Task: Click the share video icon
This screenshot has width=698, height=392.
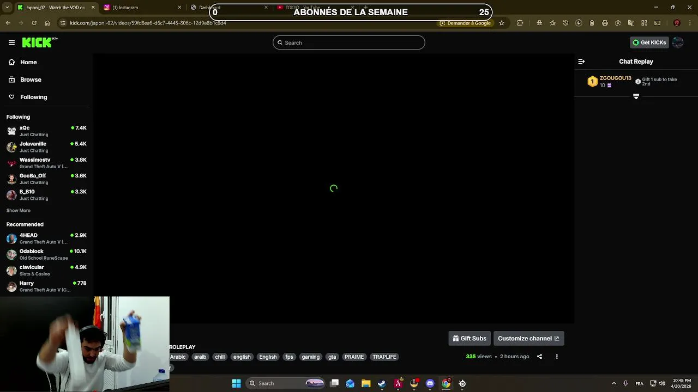Action: [x=539, y=357]
